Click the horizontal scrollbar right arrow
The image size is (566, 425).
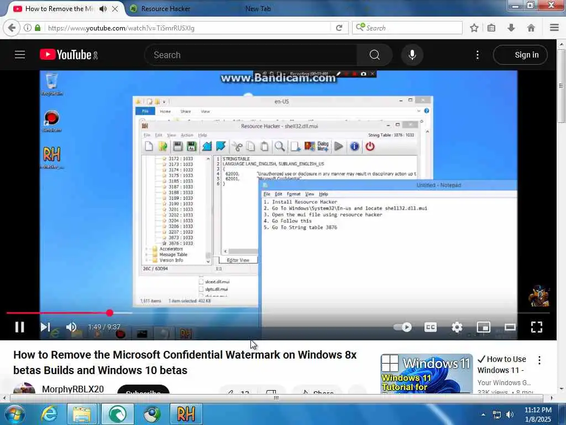[552, 398]
